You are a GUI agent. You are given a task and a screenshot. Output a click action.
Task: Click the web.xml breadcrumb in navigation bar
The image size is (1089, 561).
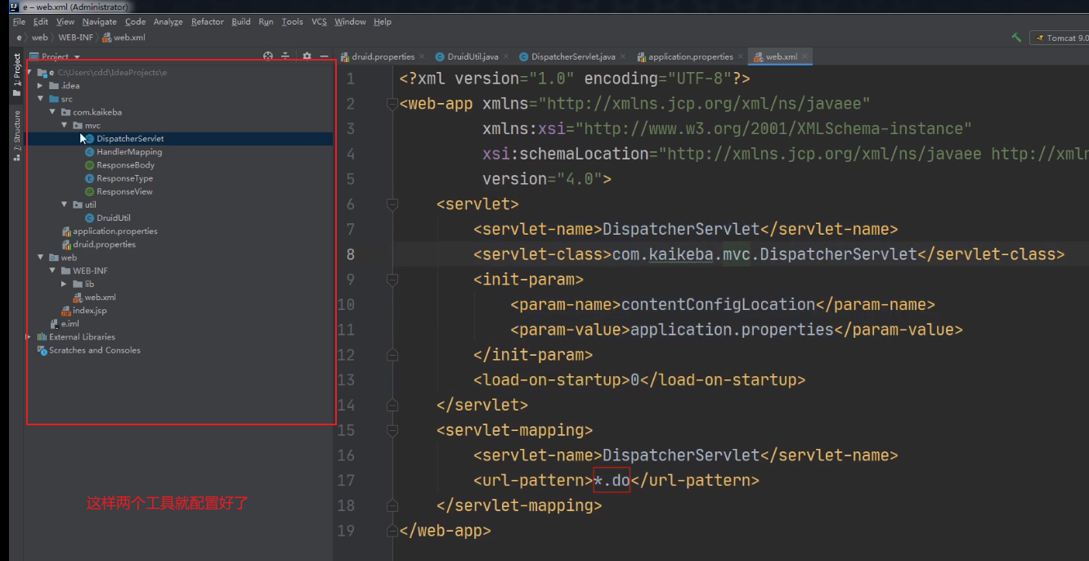(123, 38)
